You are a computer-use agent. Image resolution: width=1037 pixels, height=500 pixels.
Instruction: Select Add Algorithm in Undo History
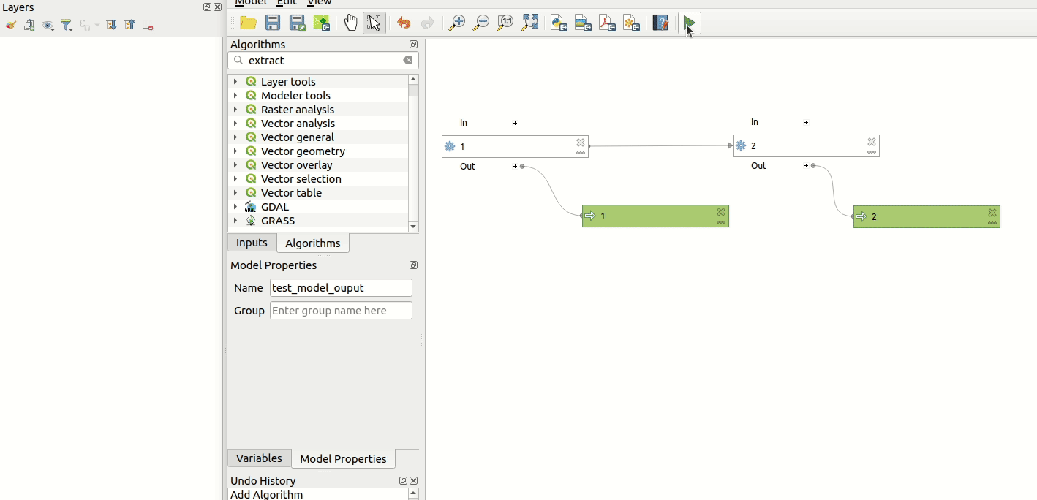point(317,495)
